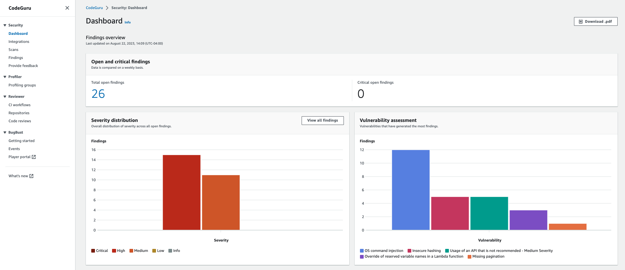Viewport: 625px width, 270px height.
Task: Click the CodeGuru breadcrumb link
Action: coord(94,8)
